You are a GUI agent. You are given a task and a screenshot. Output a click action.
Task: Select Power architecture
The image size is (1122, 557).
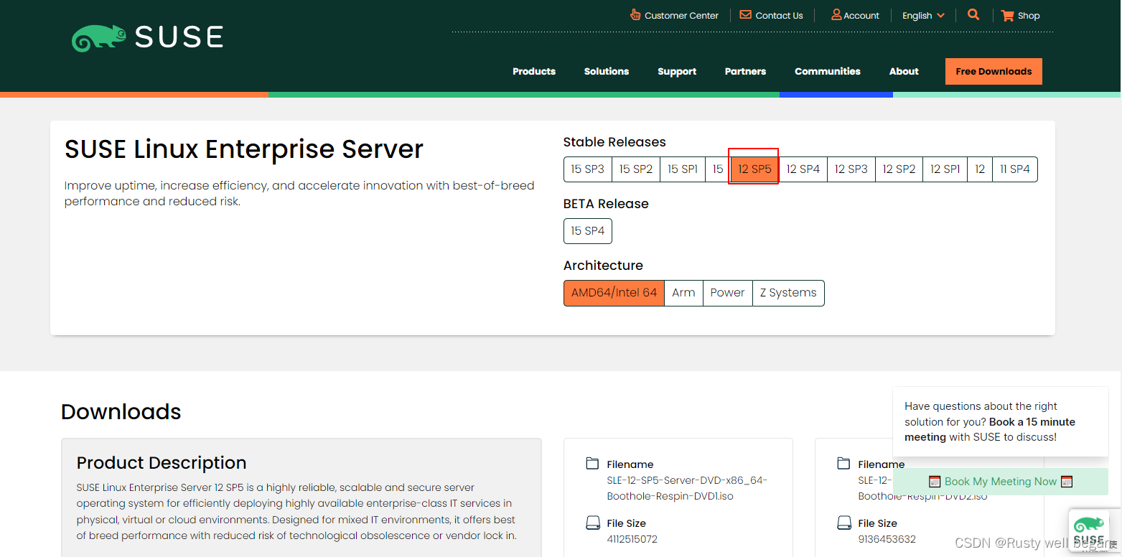727,293
